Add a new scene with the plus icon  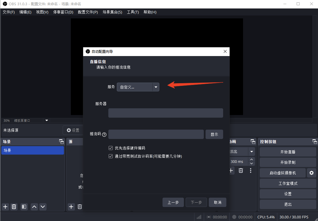5,207
